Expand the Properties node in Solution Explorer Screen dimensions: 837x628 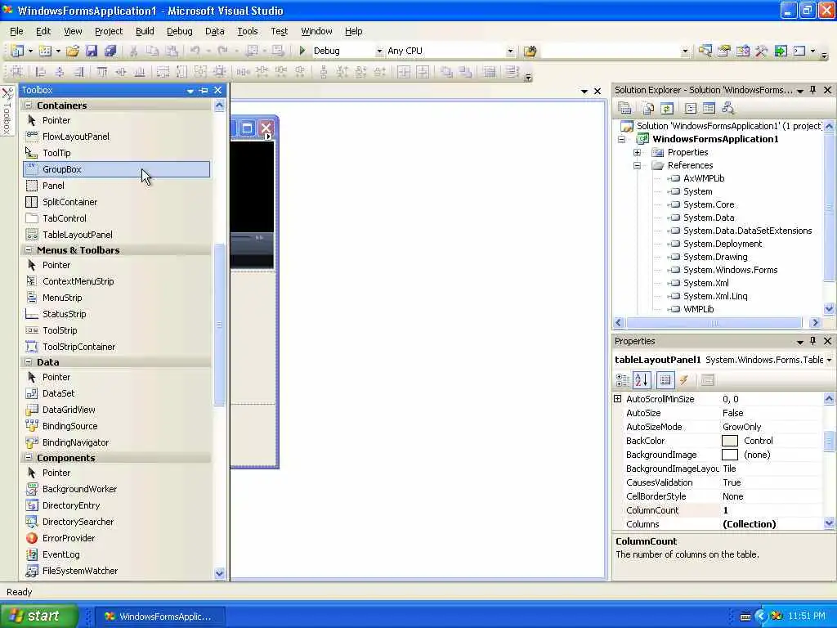tap(638, 153)
